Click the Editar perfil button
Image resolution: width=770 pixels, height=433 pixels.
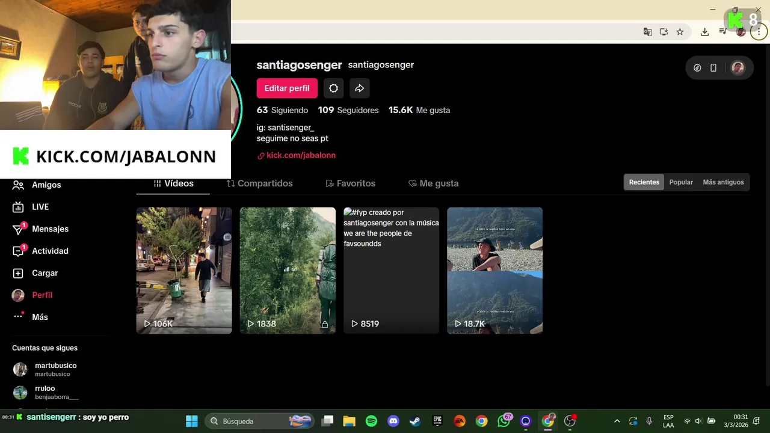coord(287,88)
